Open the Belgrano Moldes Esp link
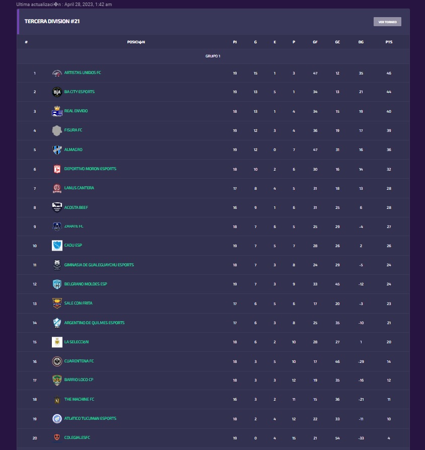The height and width of the screenshot is (450, 425). (x=86, y=284)
